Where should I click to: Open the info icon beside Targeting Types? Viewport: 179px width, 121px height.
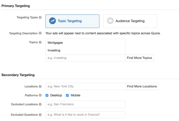[40, 18]
